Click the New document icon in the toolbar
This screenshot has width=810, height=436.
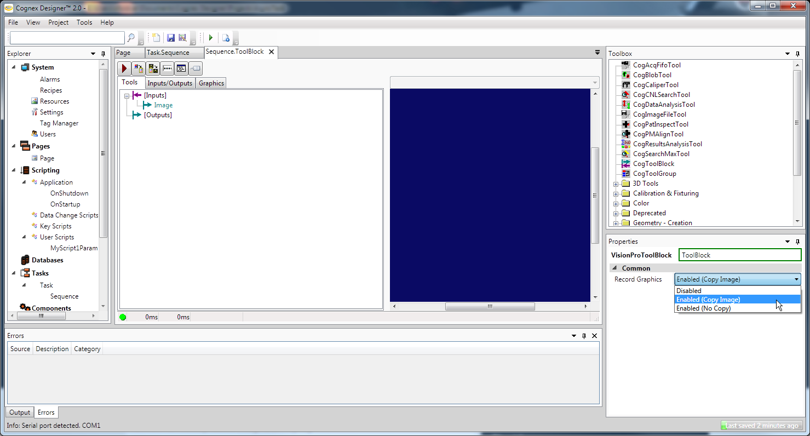(x=157, y=38)
